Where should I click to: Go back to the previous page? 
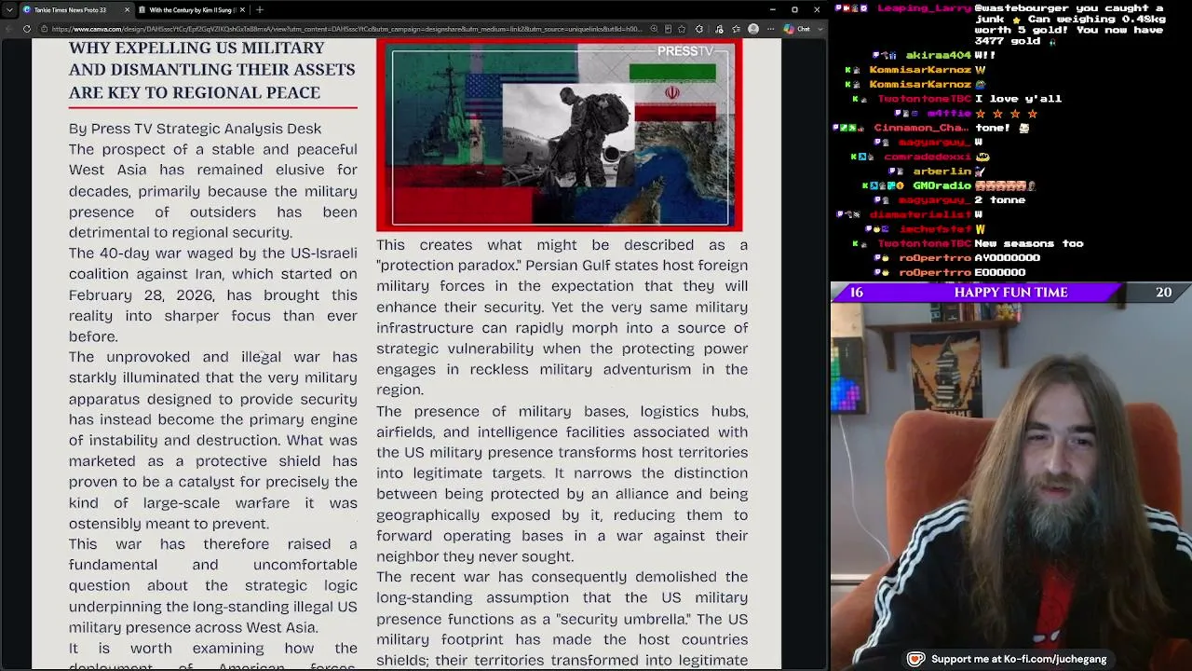pos(10,29)
